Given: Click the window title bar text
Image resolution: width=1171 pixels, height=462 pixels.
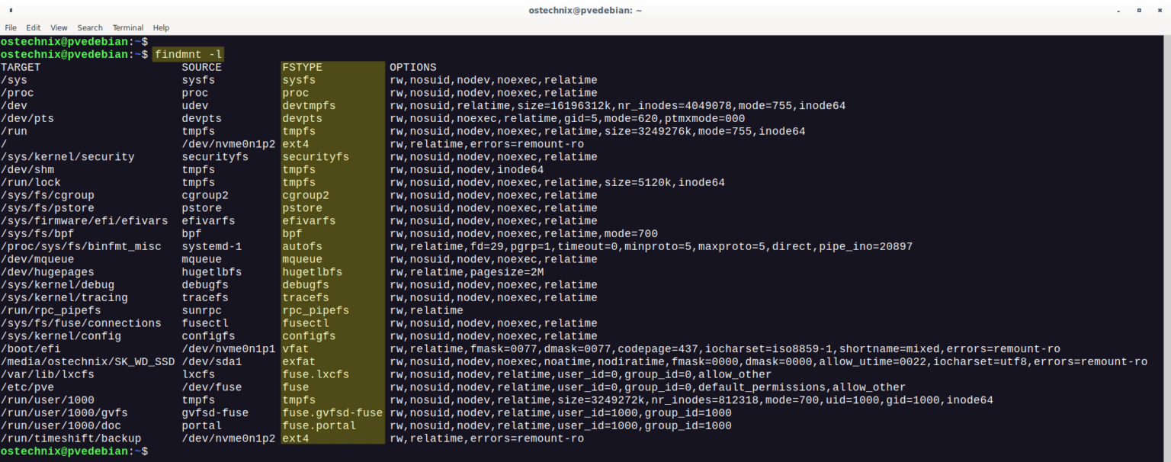Looking at the screenshot, I should [585, 10].
